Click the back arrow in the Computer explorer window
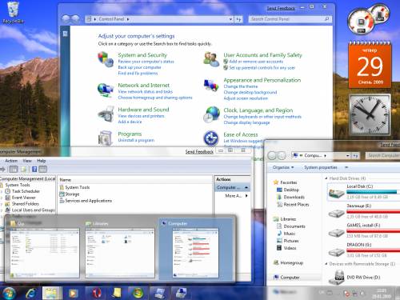The width and height of the screenshot is (400, 300). [272, 155]
